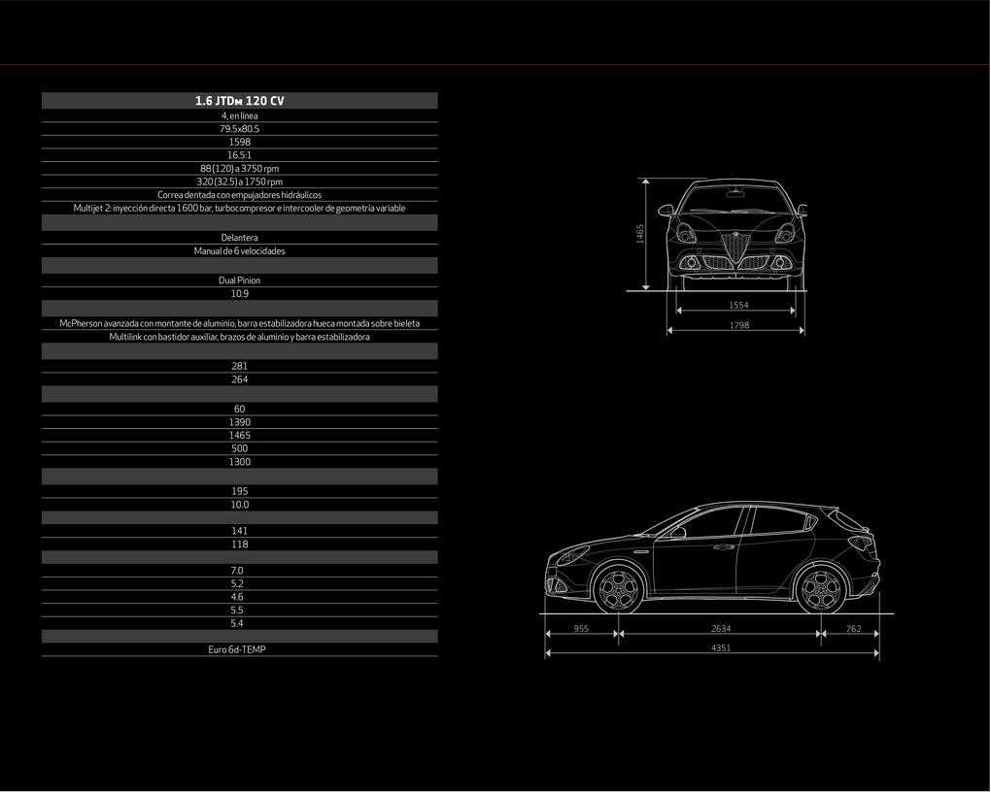
Task: Click the front-view car line drawing
Action: click(x=734, y=234)
